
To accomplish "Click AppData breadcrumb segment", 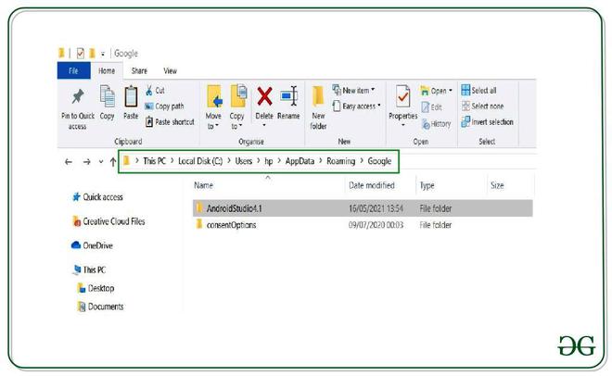I will coord(300,161).
